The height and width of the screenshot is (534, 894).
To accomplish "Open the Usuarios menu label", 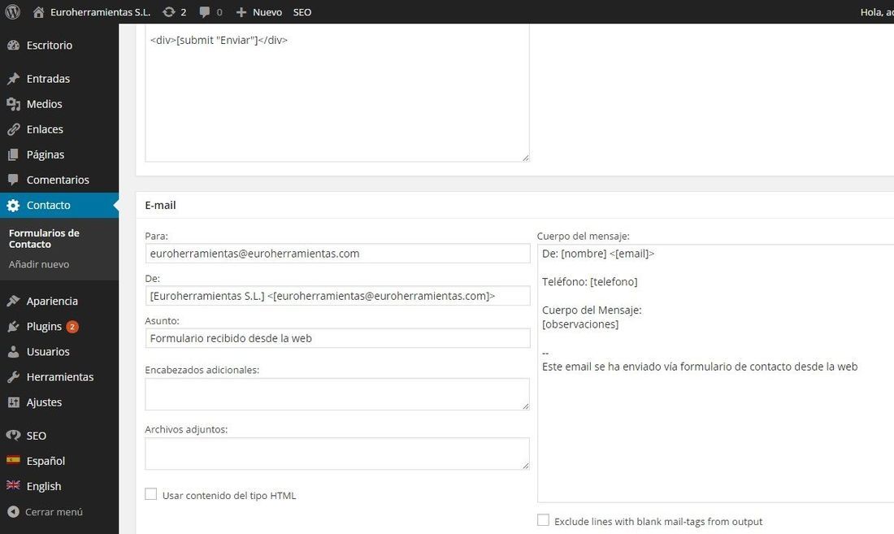I will click(48, 352).
